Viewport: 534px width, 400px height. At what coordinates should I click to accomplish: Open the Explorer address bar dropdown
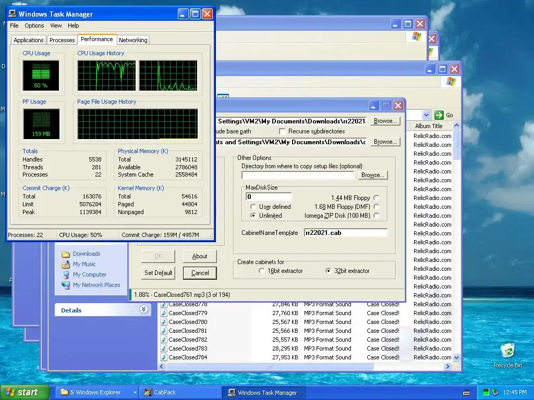(x=426, y=115)
